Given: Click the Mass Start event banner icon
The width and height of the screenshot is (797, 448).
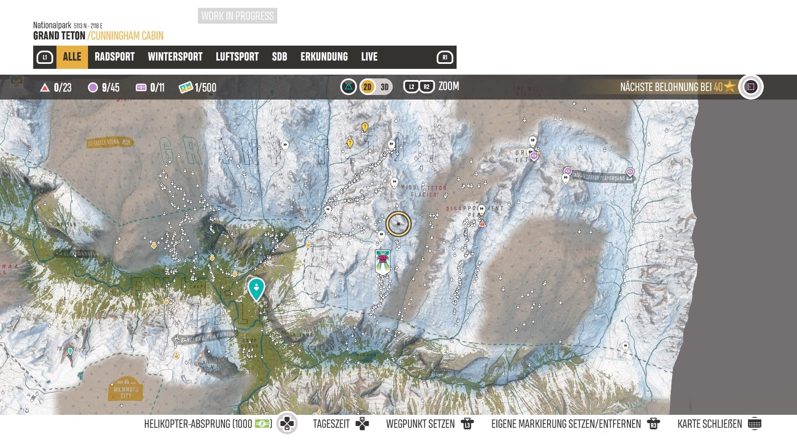Looking at the screenshot, I should (382, 261).
